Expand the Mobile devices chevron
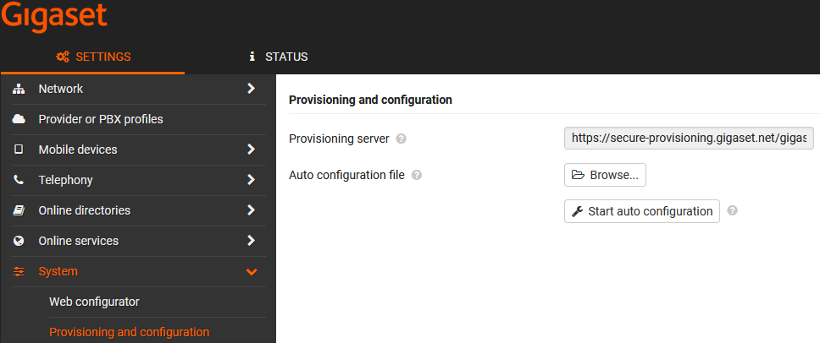Image resolution: width=820 pixels, height=343 pixels. click(x=251, y=150)
